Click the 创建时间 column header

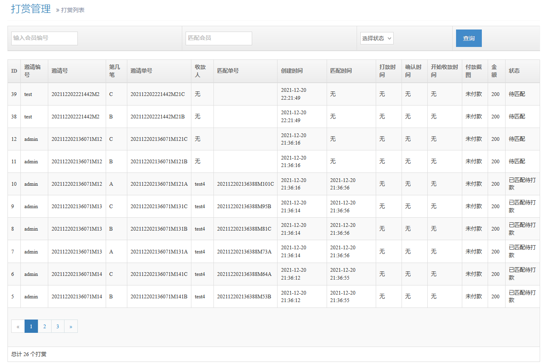coord(292,71)
